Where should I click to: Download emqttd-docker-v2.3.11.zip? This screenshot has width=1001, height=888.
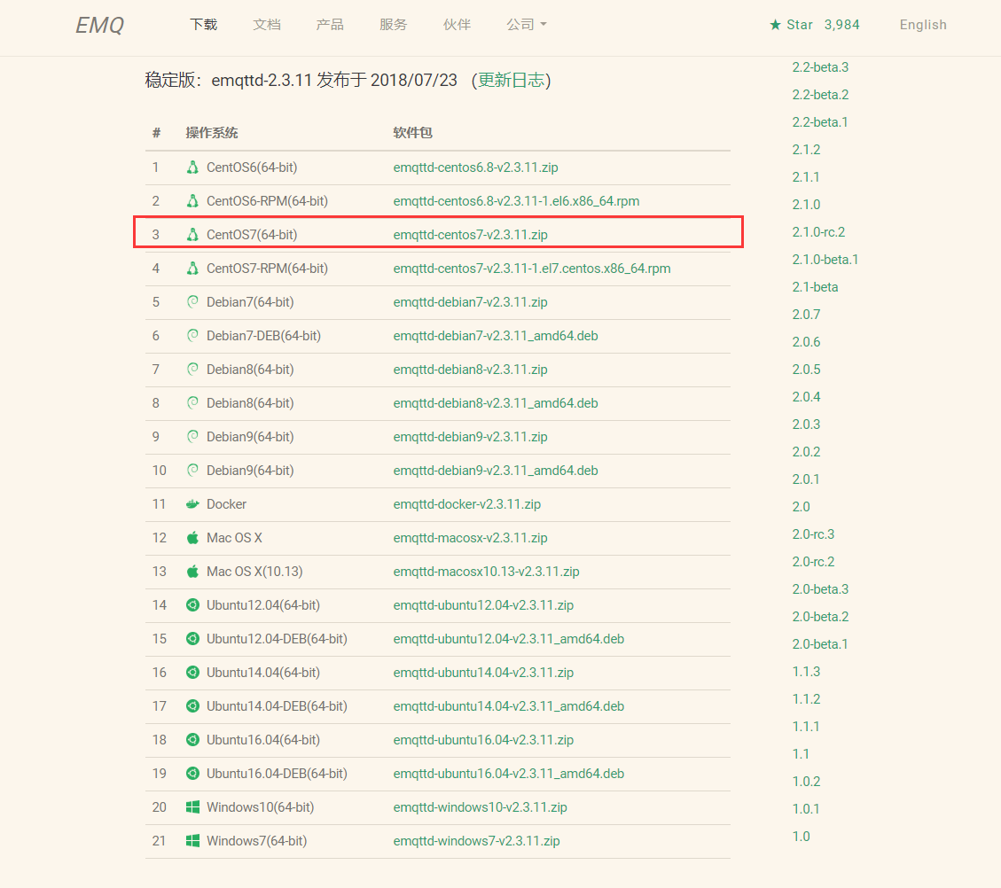(x=467, y=504)
